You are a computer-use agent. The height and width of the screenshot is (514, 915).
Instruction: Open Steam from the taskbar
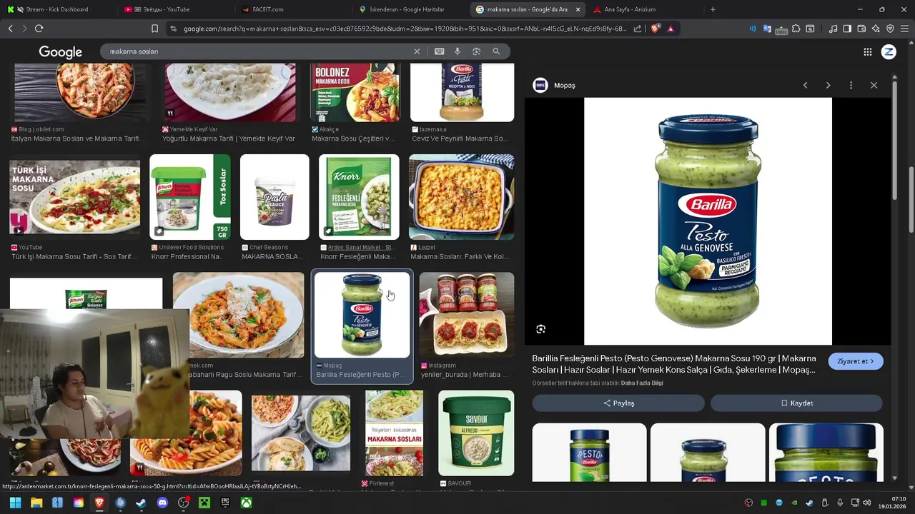tap(141, 503)
